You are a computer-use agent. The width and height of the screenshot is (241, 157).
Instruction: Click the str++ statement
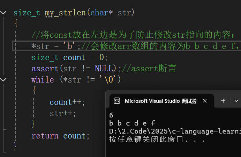click(x=63, y=114)
